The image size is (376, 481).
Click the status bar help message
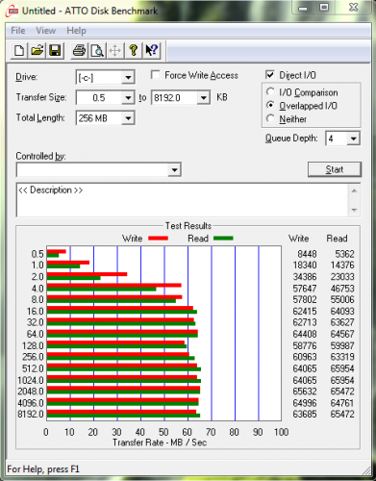click(x=43, y=469)
